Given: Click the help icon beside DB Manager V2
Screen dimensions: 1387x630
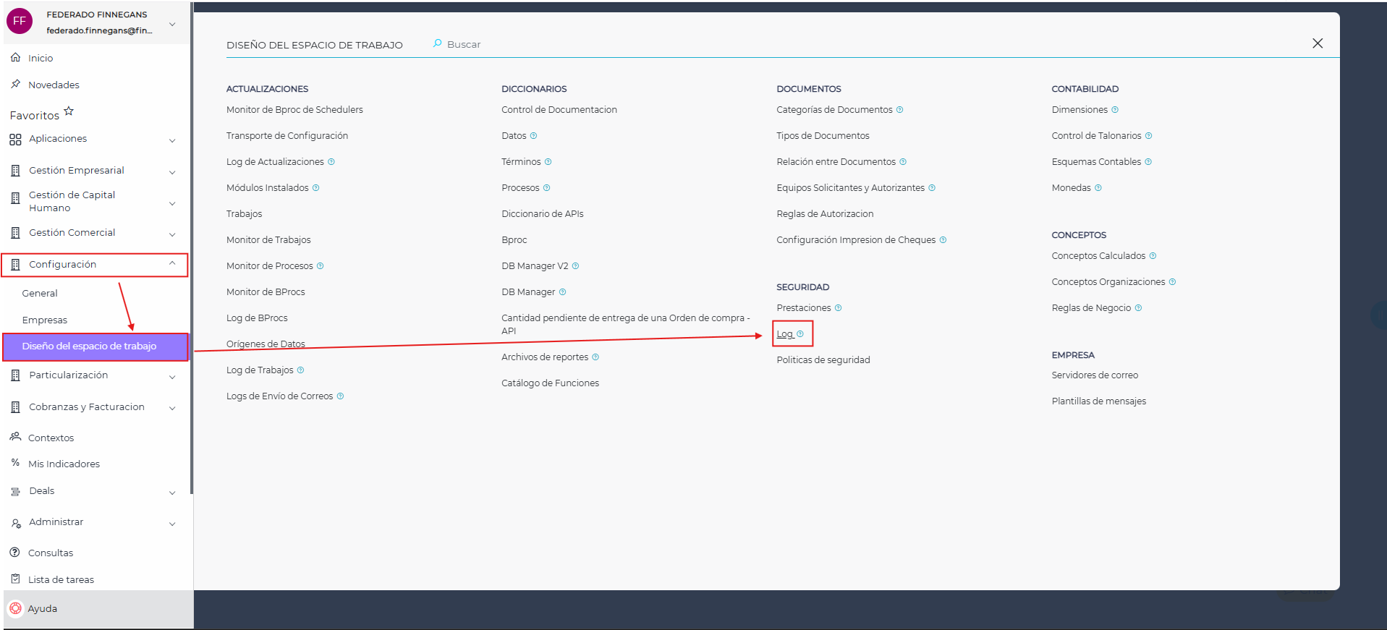Looking at the screenshot, I should click(576, 266).
